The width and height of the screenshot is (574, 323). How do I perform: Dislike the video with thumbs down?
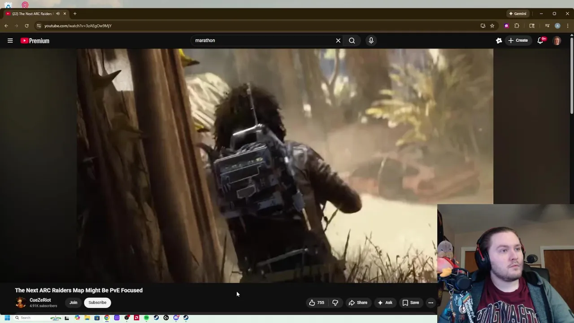point(335,302)
